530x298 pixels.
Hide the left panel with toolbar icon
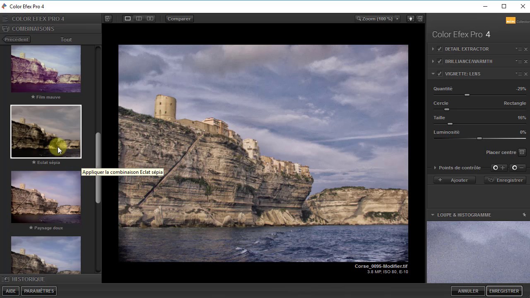point(108,19)
